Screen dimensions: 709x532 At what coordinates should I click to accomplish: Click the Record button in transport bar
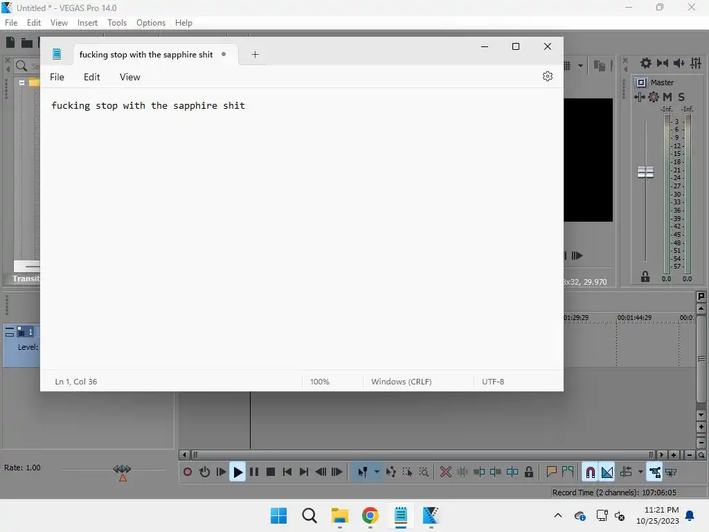(187, 472)
